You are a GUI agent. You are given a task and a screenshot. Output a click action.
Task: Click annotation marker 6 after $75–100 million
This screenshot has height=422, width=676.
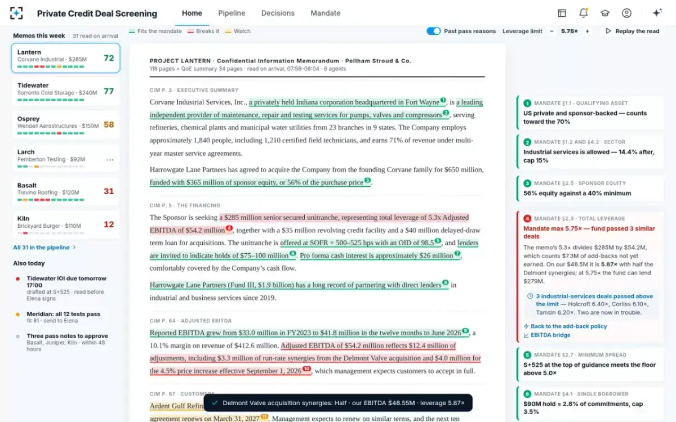pos(293,254)
